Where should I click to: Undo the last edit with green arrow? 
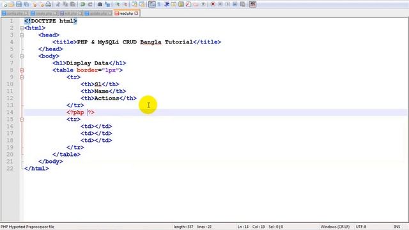(82, 4)
